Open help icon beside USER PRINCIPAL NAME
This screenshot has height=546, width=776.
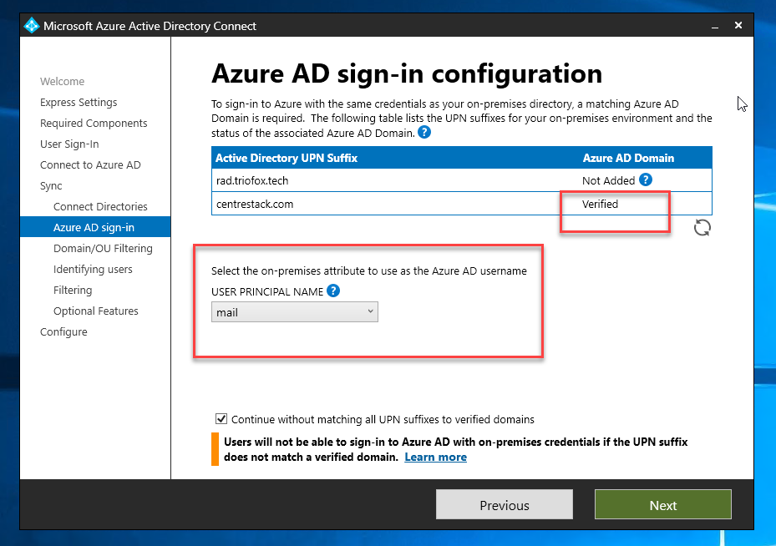(x=333, y=291)
